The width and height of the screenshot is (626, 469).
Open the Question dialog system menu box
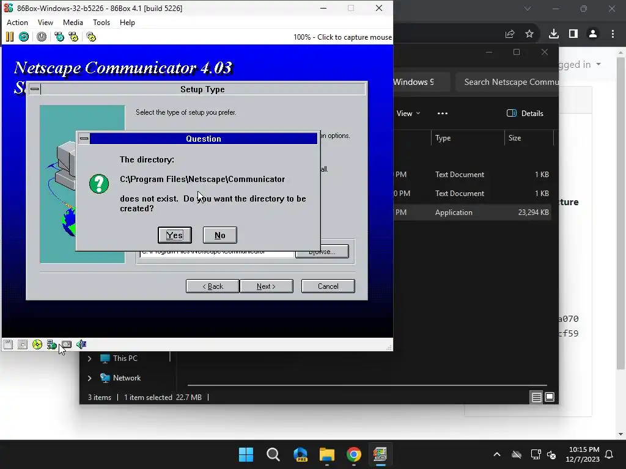point(84,139)
